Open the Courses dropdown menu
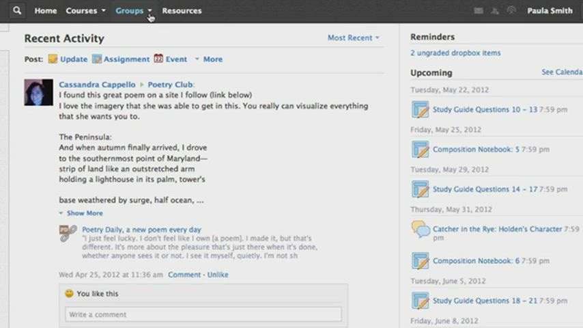 (85, 11)
